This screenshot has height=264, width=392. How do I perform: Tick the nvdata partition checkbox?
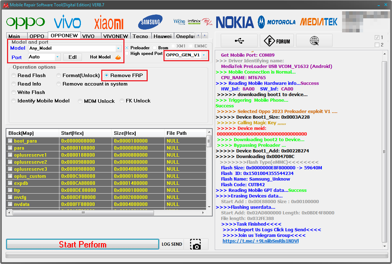pos(10,204)
